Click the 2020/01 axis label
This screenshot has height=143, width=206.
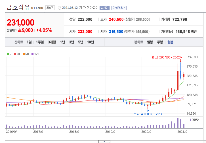point(147,132)
